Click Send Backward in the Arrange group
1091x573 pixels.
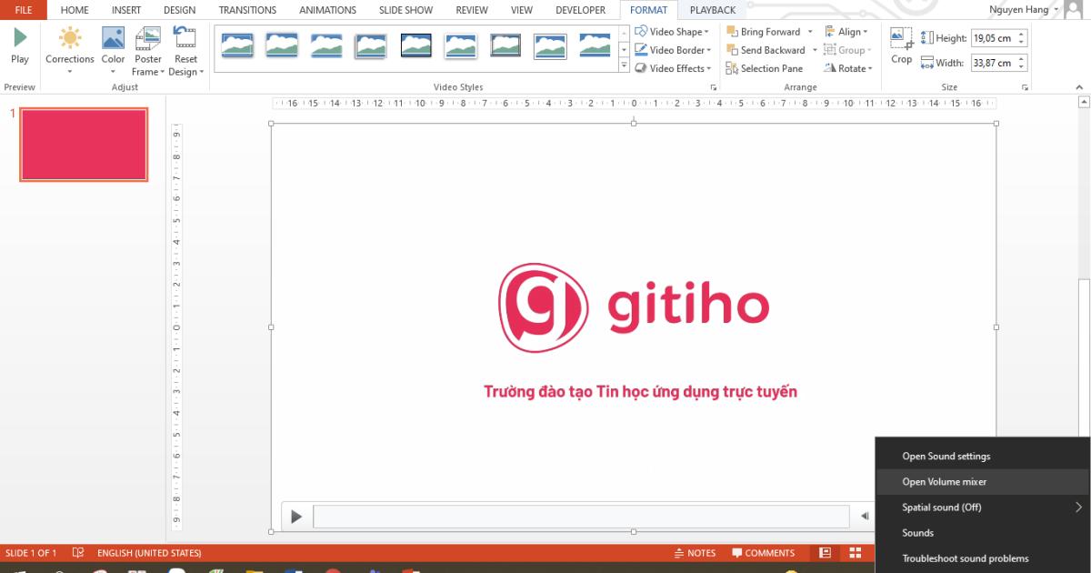[x=771, y=49]
